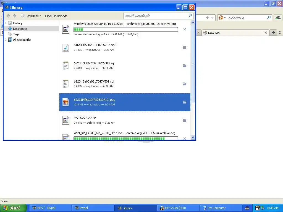The width and height of the screenshot is (283, 212).
Task: Go back with Library back arrow
Action: tap(8, 16)
